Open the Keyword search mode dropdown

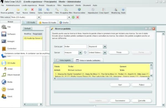105,47
